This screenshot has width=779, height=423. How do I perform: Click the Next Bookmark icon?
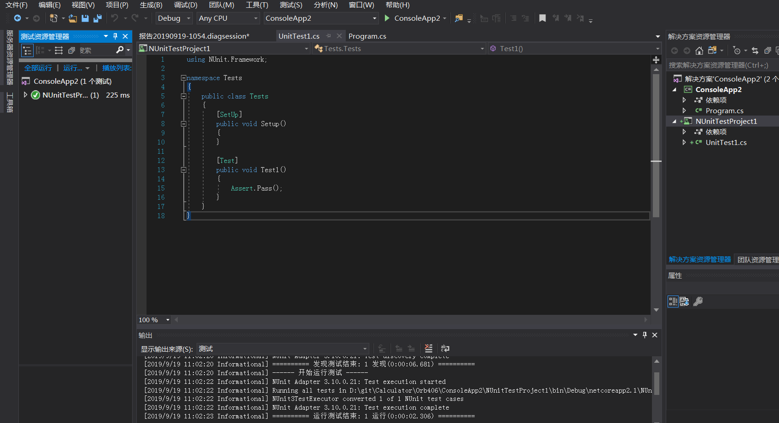[568, 18]
